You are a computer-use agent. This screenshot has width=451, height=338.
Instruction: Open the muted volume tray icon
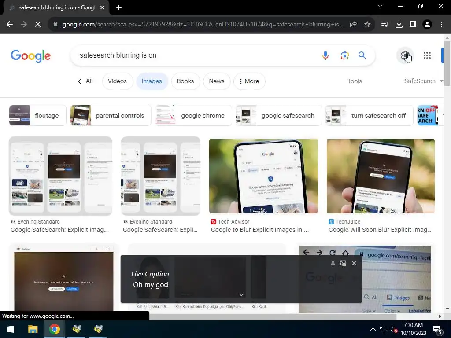pyautogui.click(x=394, y=329)
